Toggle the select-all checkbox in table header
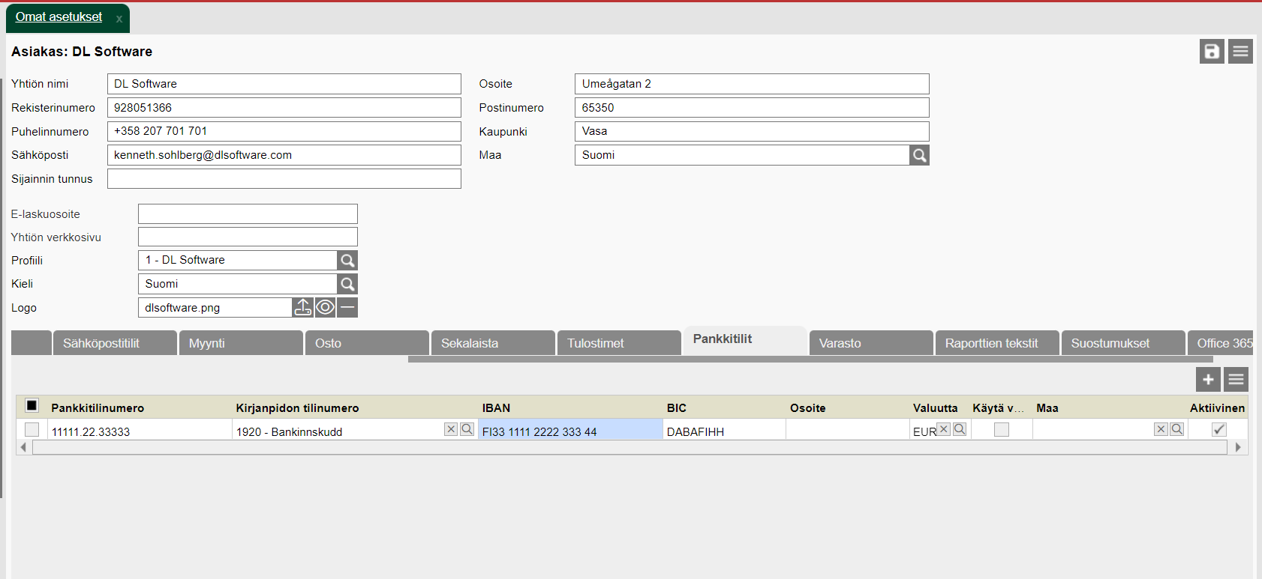1262x579 pixels. coord(32,405)
